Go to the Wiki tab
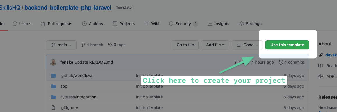 pos(152,24)
